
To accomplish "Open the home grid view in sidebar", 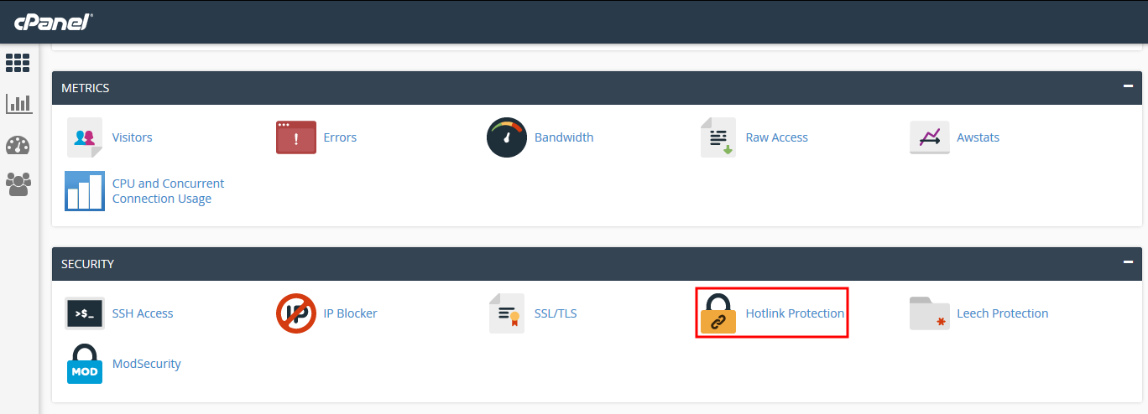I will (18, 63).
